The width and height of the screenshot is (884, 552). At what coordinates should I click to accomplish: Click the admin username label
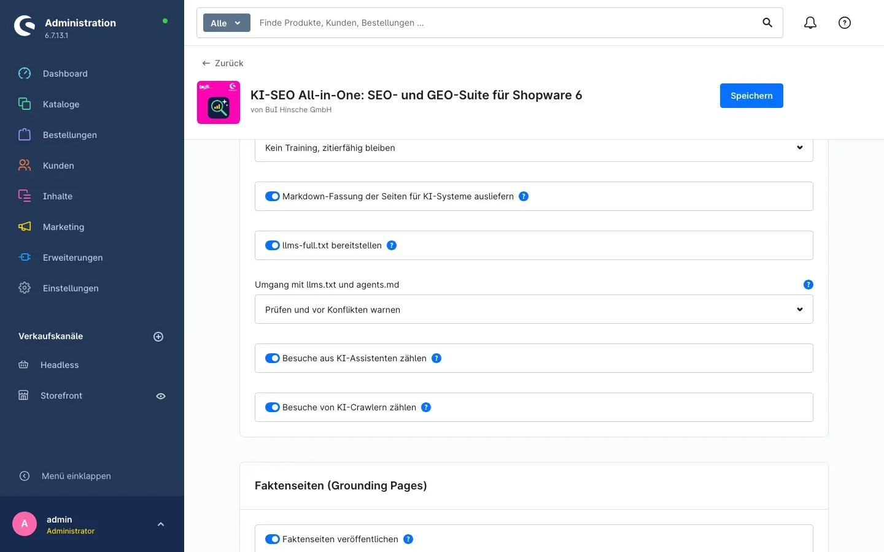click(x=59, y=519)
